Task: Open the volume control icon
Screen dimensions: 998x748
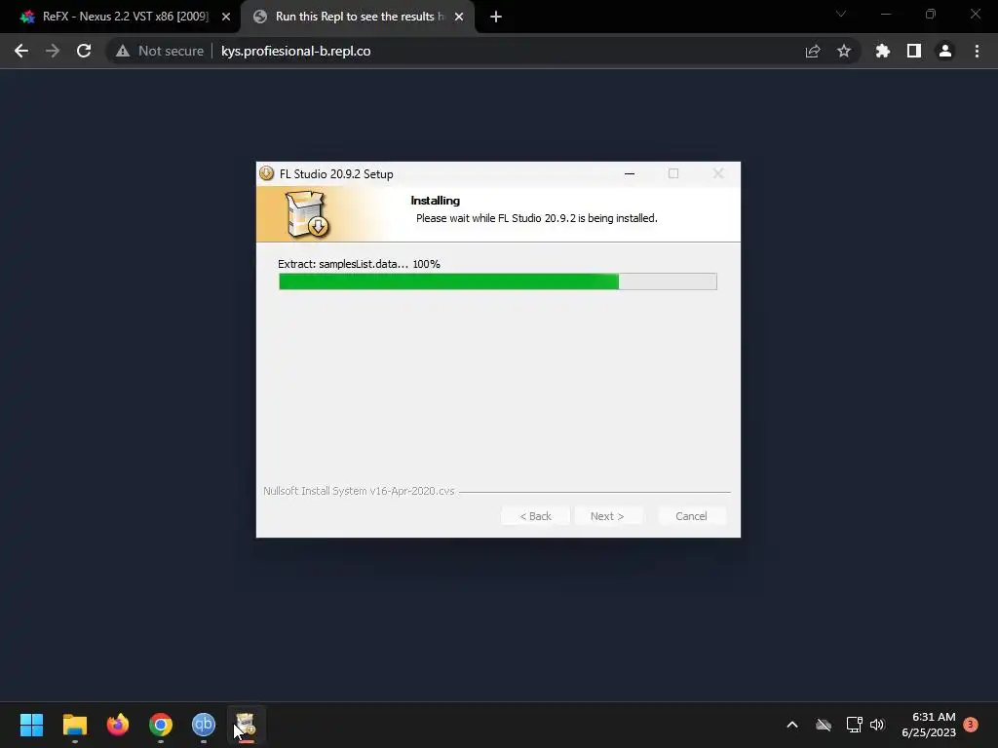Action: tap(877, 725)
